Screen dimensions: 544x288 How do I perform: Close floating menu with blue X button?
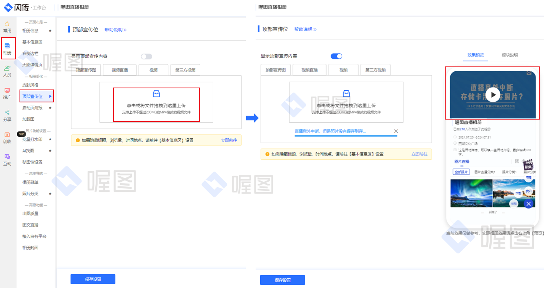[x=528, y=204]
